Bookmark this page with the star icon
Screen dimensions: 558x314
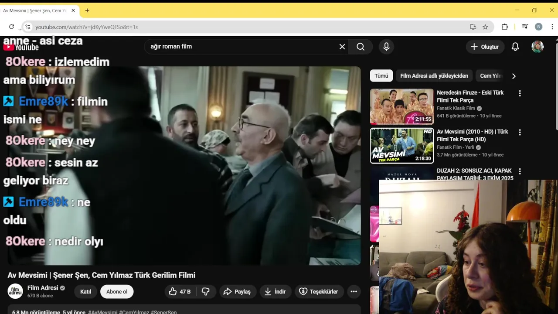[x=485, y=27]
